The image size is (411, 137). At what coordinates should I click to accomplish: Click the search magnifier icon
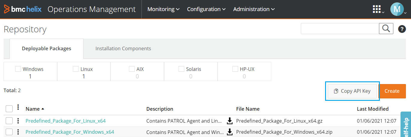click(x=386, y=29)
